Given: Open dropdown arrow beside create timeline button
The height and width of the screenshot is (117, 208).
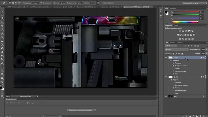Looking at the screenshot, I should (x=95, y=110).
